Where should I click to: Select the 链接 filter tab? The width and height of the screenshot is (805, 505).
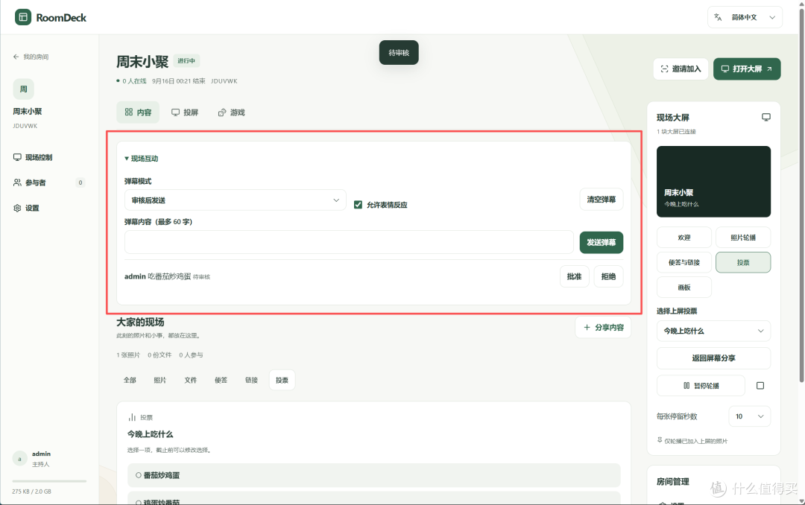pos(251,381)
